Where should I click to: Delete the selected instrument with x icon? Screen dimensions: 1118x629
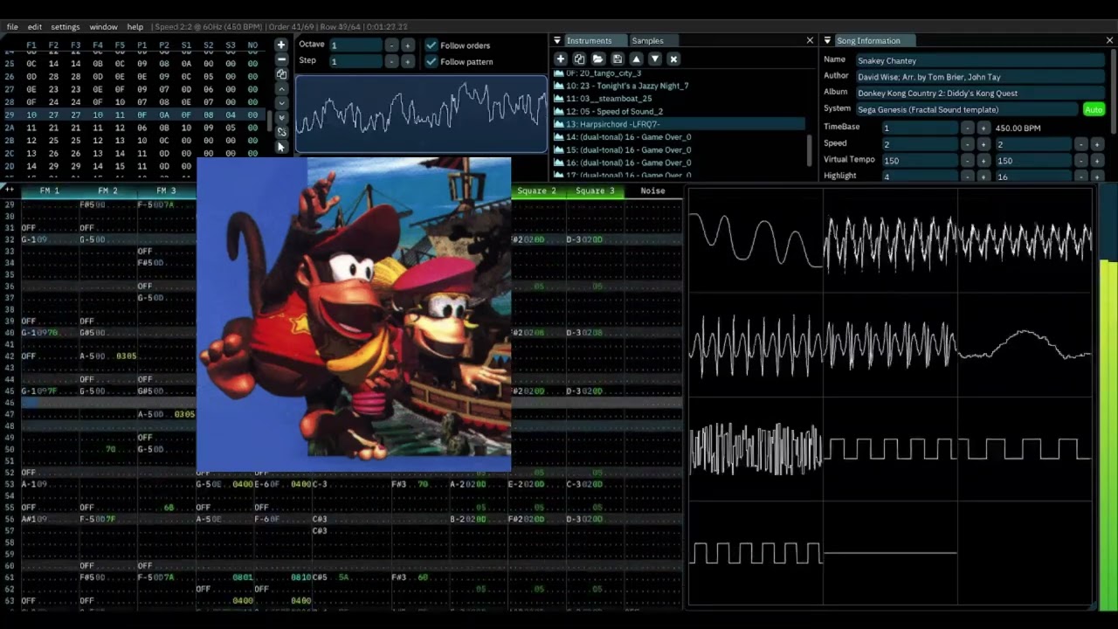pyautogui.click(x=673, y=59)
